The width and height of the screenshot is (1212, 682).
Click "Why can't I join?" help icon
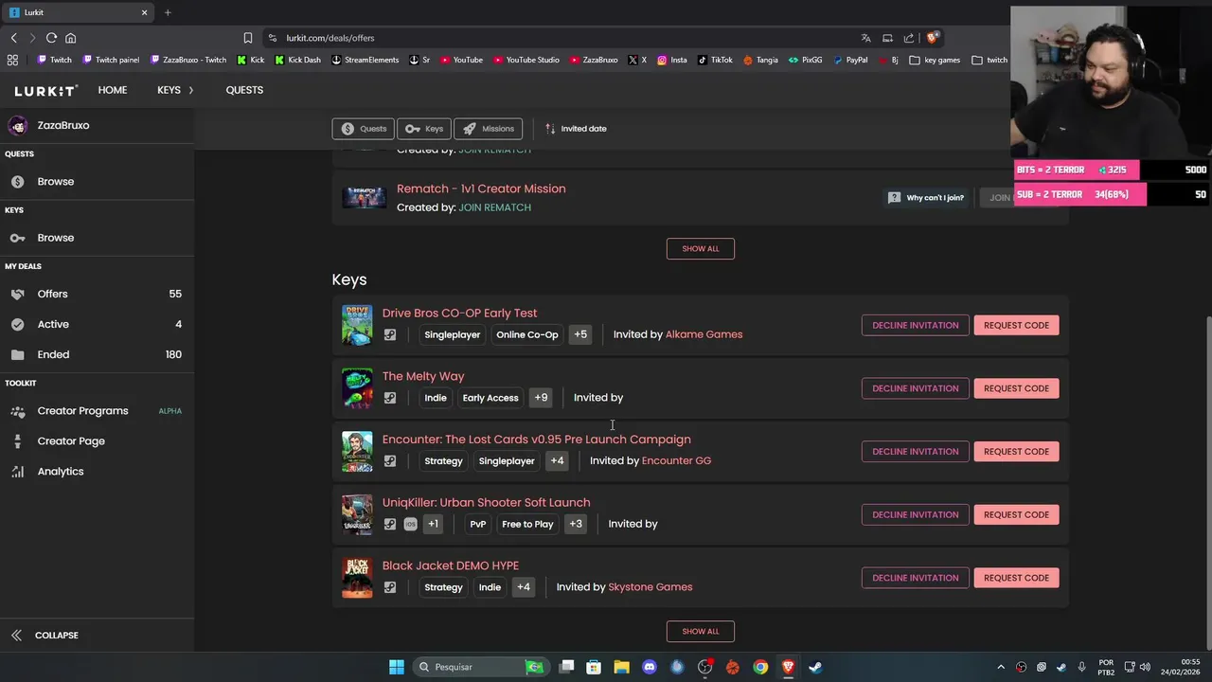894,197
